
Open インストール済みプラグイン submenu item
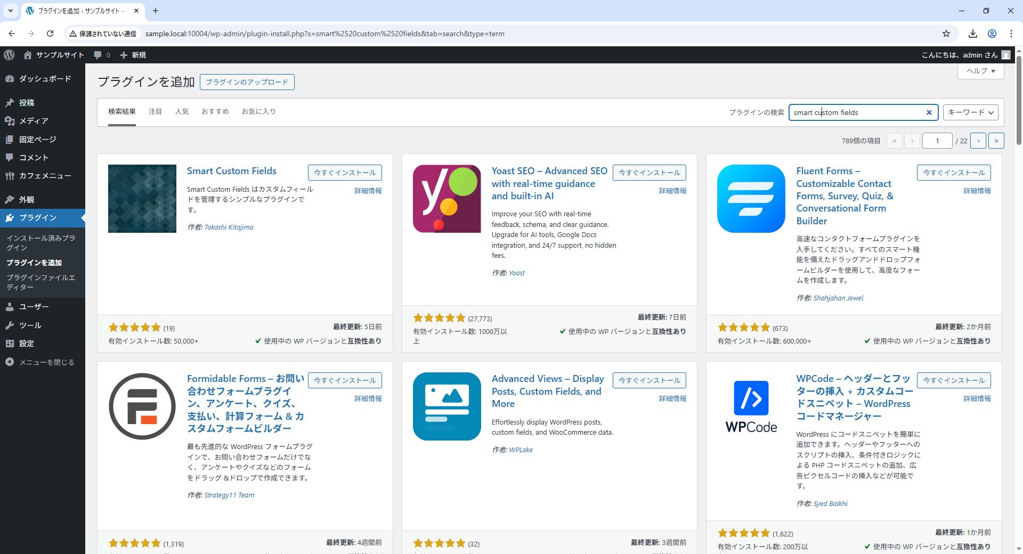coord(42,243)
